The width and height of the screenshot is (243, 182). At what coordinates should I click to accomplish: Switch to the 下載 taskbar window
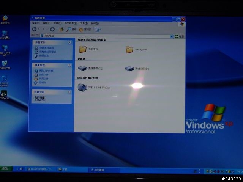[x=72, y=169]
